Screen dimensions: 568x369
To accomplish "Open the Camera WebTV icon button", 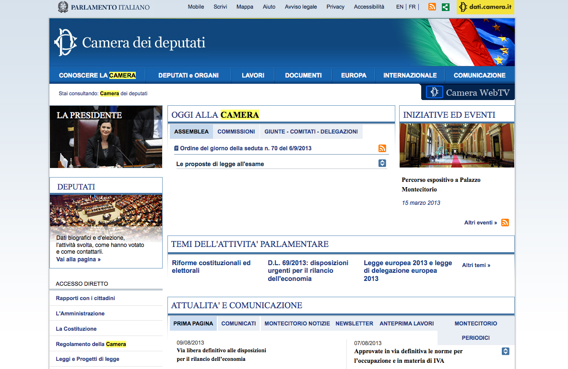I will click(x=435, y=92).
